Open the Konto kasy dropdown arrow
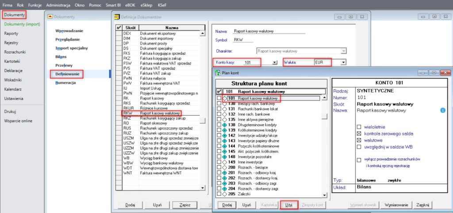Viewport: 453px width, 213px height. point(275,63)
